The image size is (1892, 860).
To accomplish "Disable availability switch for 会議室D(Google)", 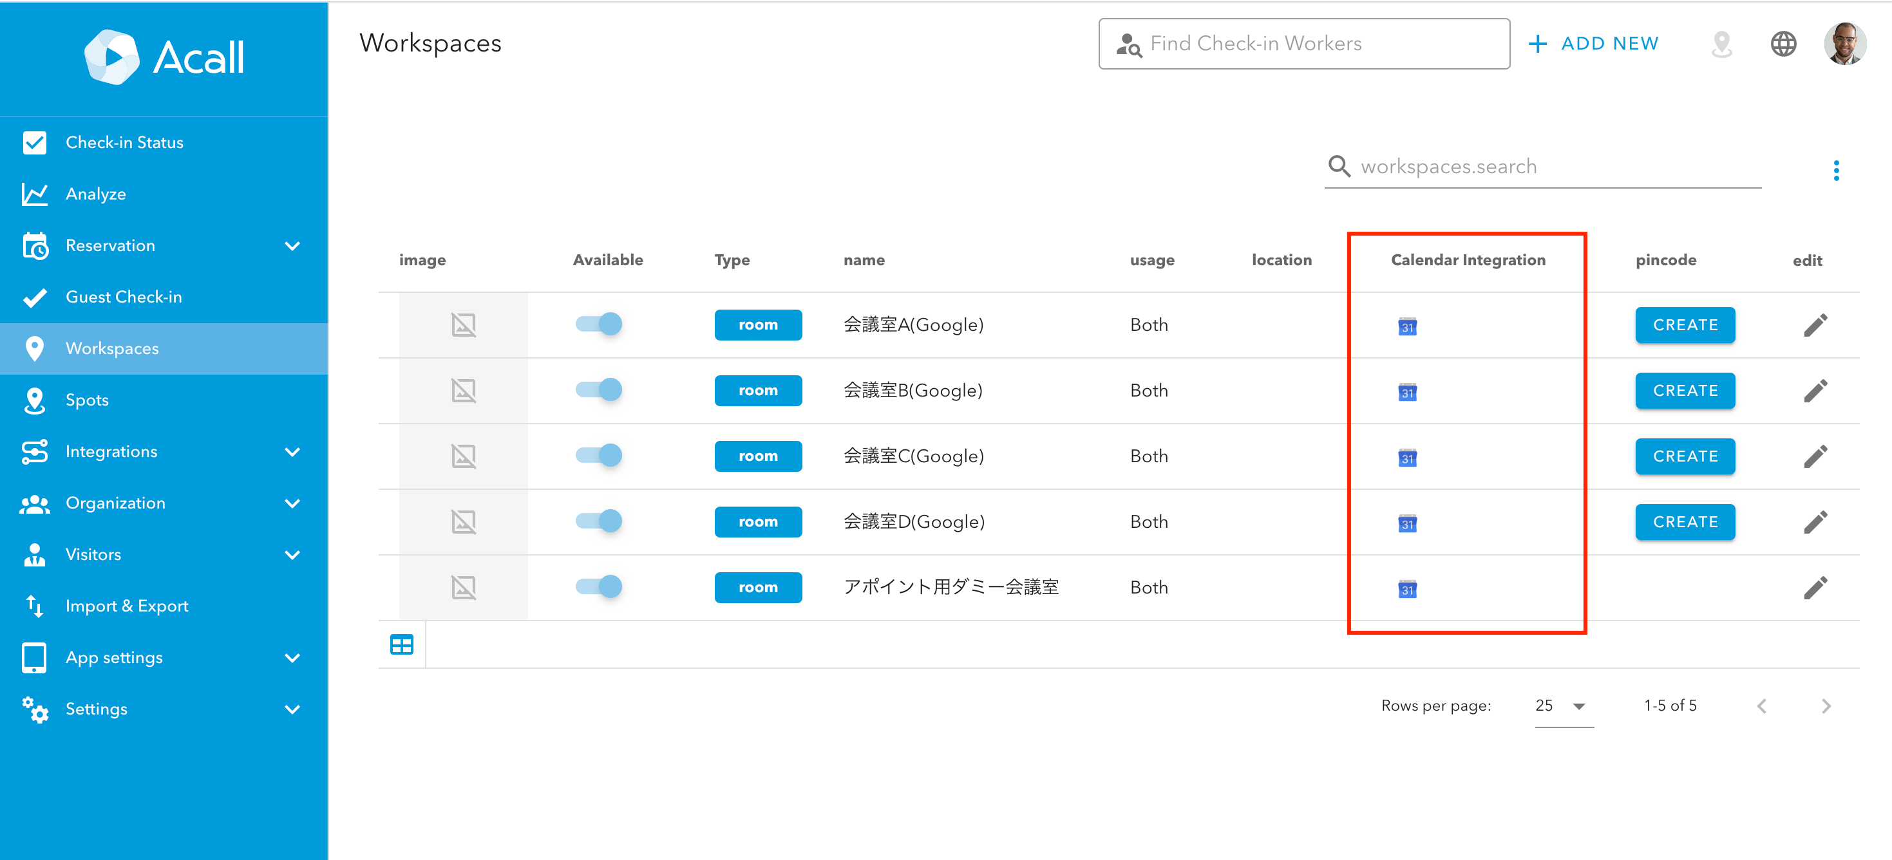I will click(599, 521).
